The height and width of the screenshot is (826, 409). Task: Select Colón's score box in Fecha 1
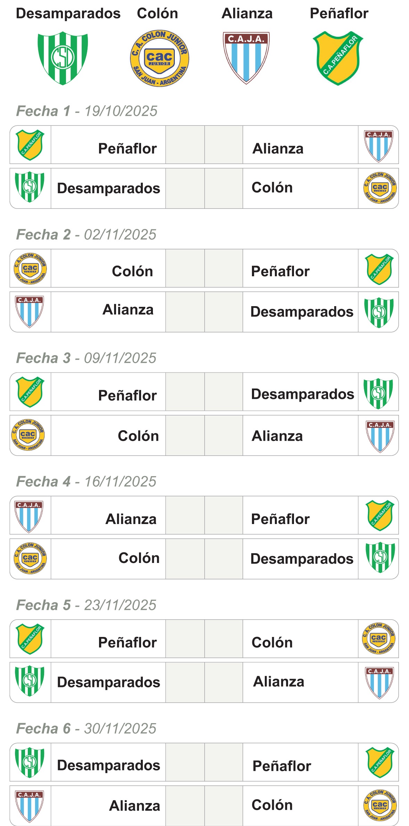(x=223, y=188)
